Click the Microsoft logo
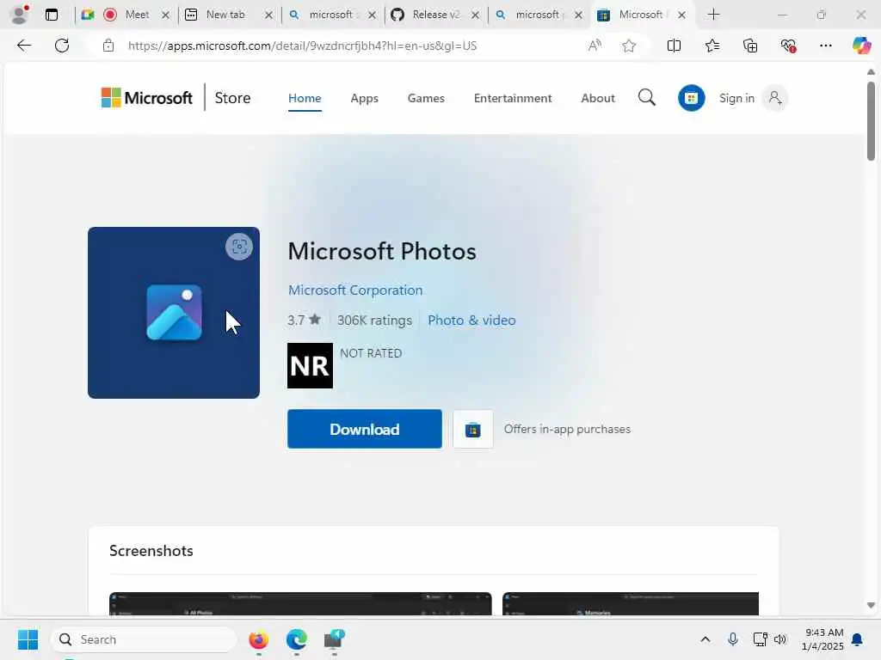 click(x=146, y=98)
